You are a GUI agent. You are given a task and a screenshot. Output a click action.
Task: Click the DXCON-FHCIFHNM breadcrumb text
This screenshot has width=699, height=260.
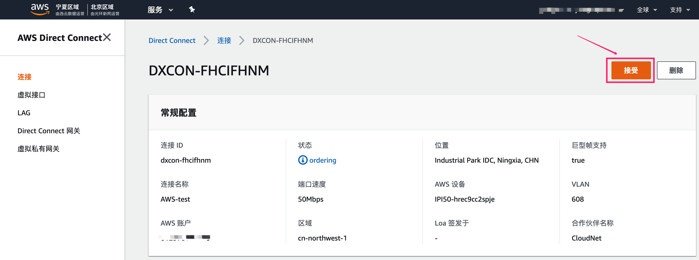[282, 41]
